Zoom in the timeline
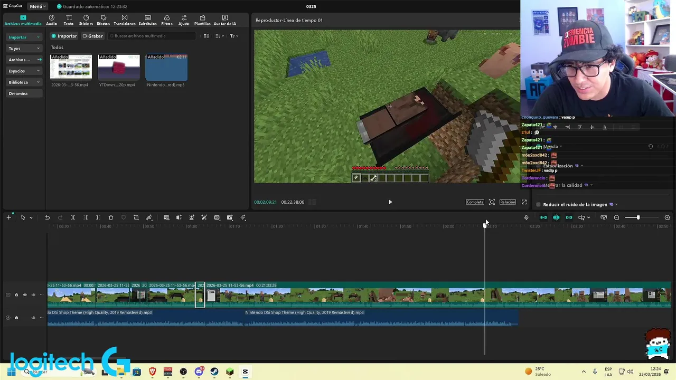This screenshot has height=380, width=676. point(667,217)
